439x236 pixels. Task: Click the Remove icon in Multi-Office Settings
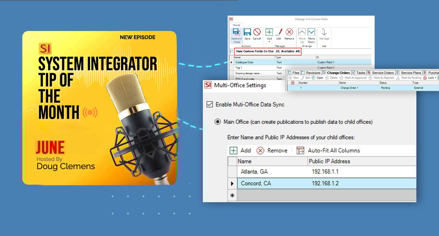(260, 151)
